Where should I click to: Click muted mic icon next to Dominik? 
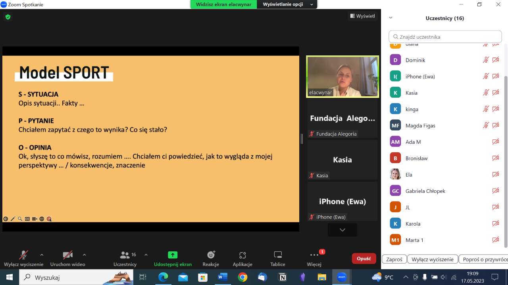tap(486, 60)
